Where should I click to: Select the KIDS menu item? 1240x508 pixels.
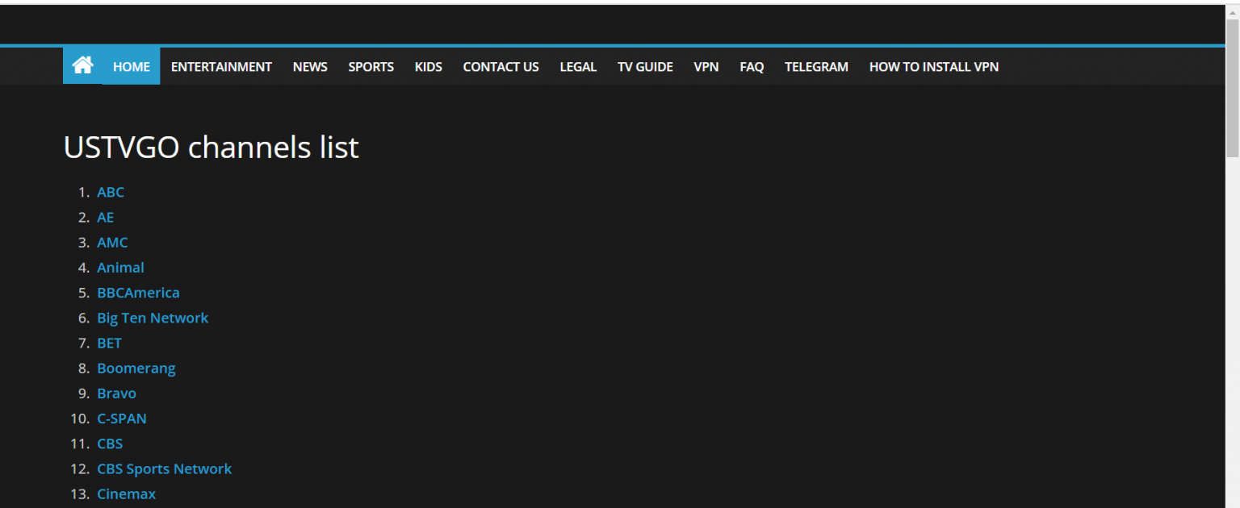[429, 66]
